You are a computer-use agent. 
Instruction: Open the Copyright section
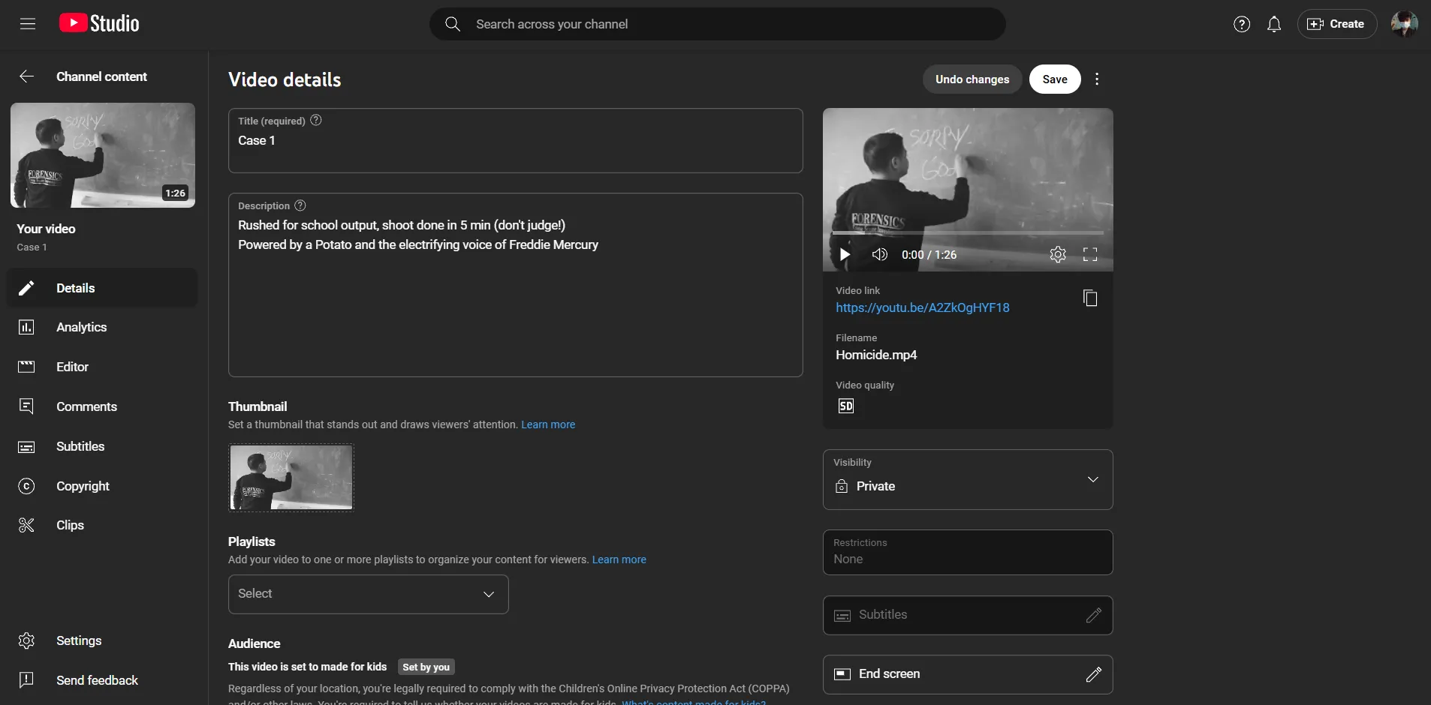point(83,486)
